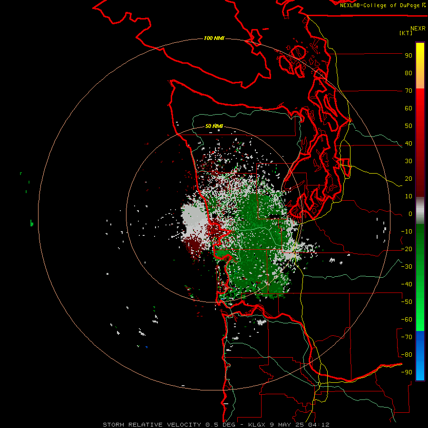Click the -80 value on velocity scale
Image resolution: width=428 pixels, height=428 pixels.
coord(407,355)
